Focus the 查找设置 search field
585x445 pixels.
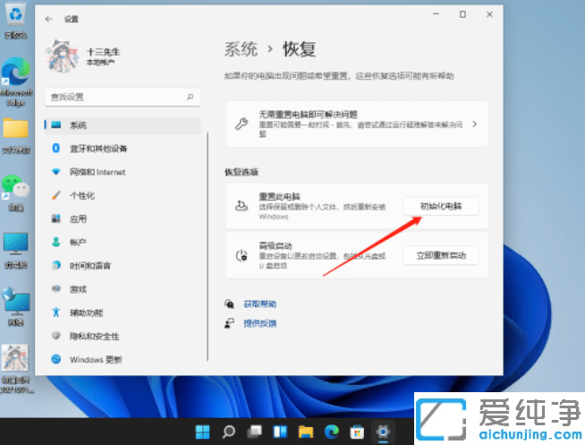pyautogui.click(x=123, y=97)
